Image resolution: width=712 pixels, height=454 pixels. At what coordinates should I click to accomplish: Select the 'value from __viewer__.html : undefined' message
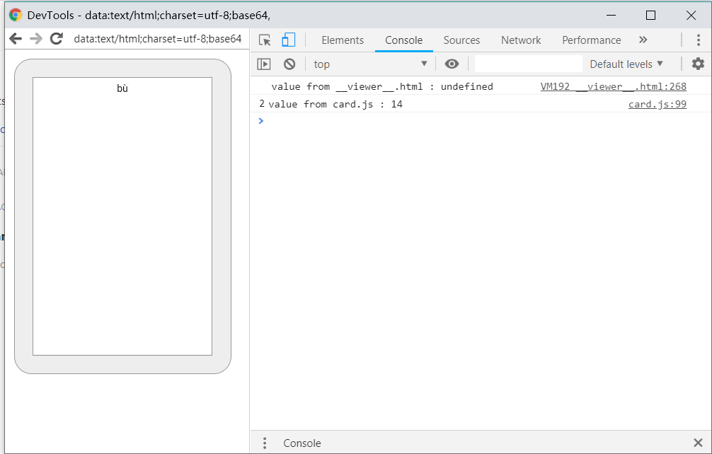(382, 86)
